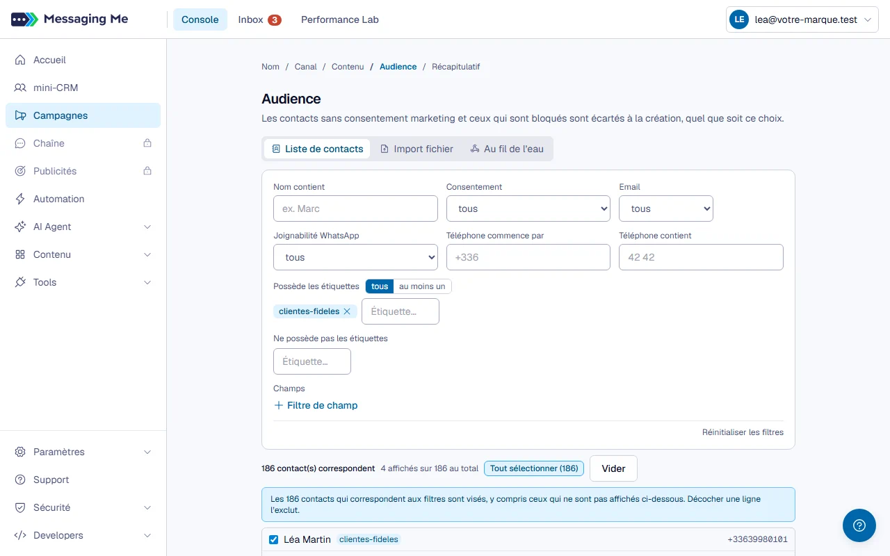
Task: Expand the AI Agent menu chevron
Action: [x=147, y=227]
